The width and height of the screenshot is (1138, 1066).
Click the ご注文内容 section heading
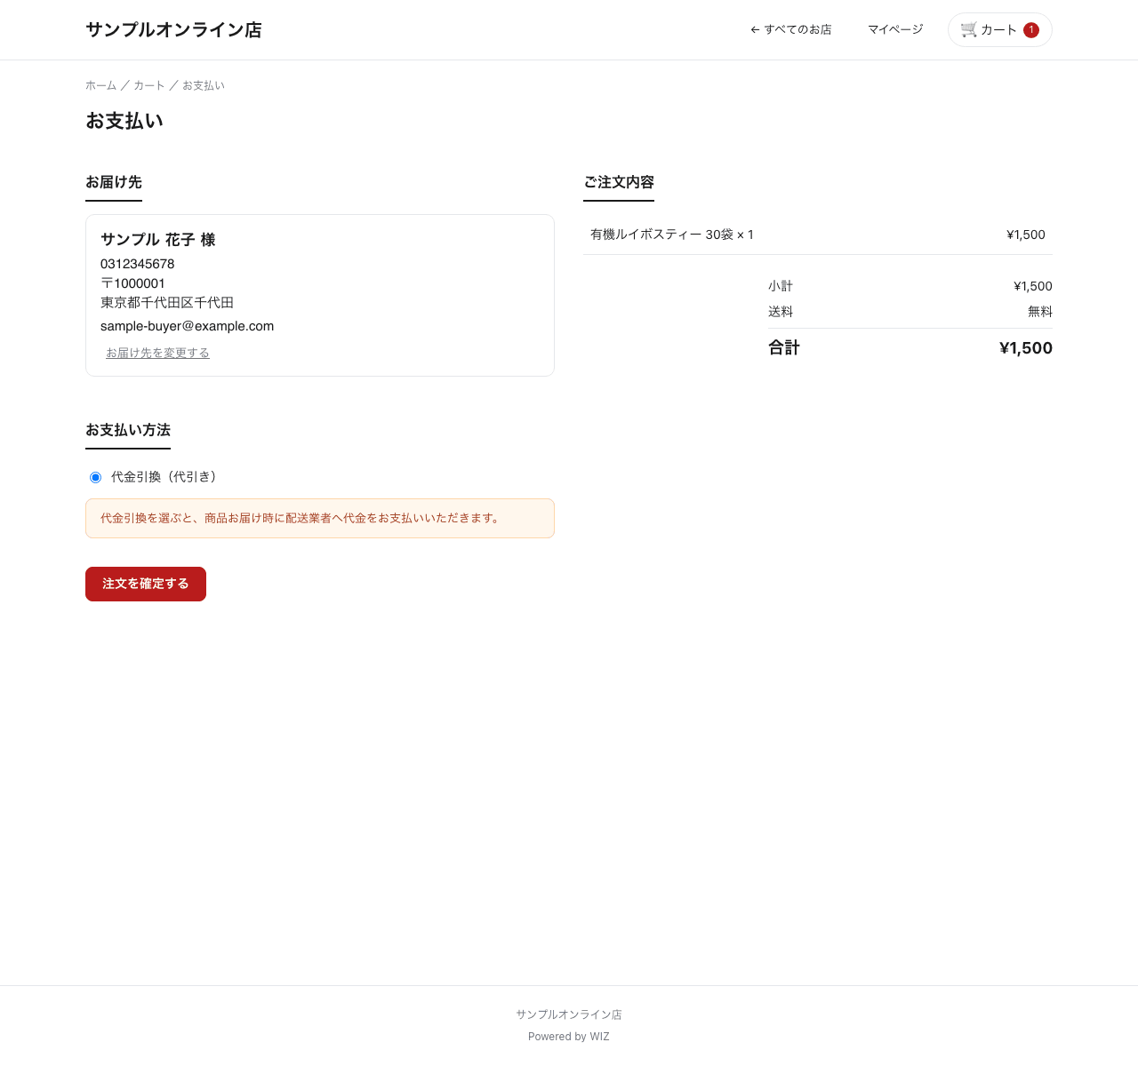point(619,182)
